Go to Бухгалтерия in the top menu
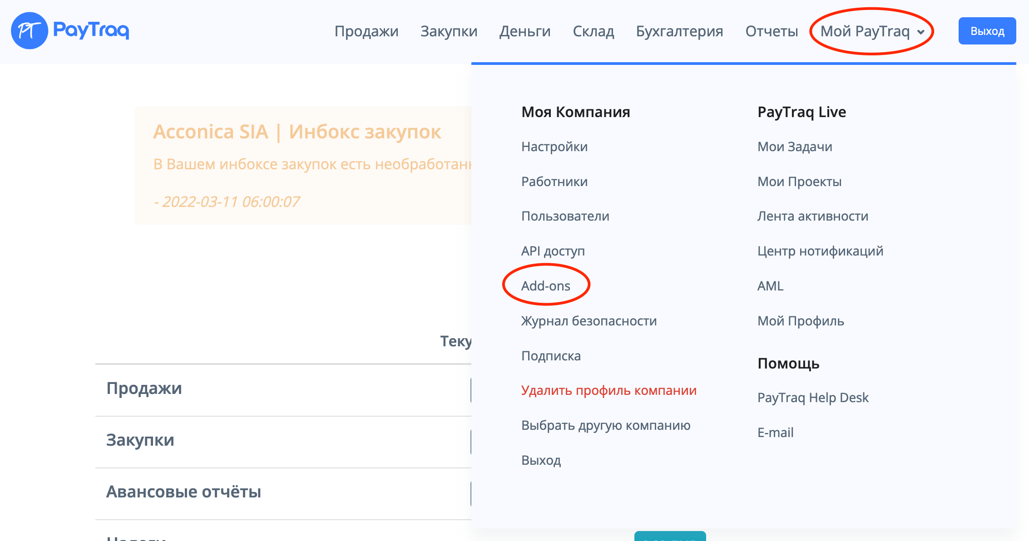This screenshot has height=541, width=1029. [679, 31]
